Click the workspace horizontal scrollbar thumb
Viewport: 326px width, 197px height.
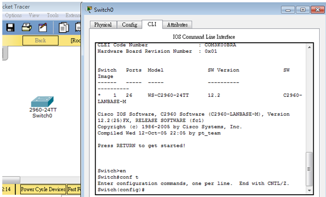pyautogui.click(x=11, y=180)
